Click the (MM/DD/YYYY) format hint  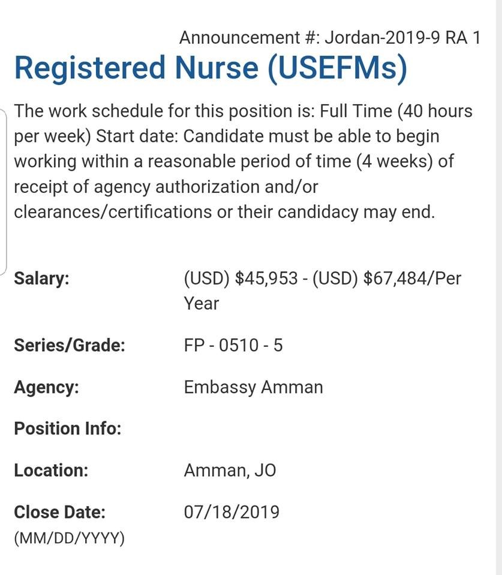(x=69, y=538)
